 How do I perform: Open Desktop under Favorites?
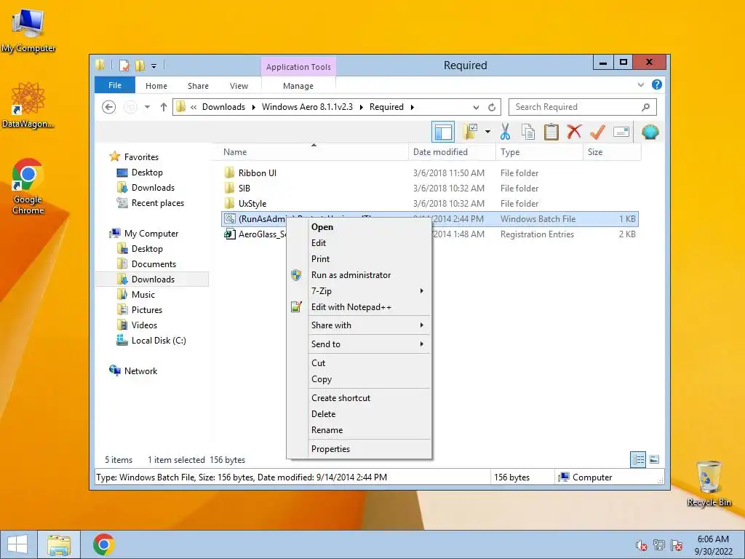point(147,173)
